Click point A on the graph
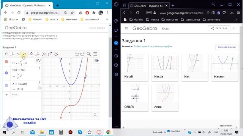 point(85,78)
